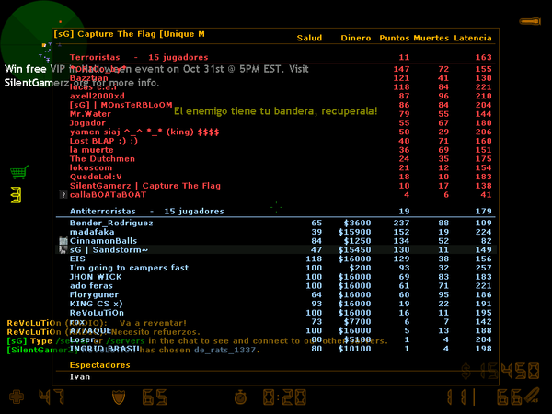Screen dimensions: 552x414
Task: Click the Salud column header
Action: tap(309, 38)
